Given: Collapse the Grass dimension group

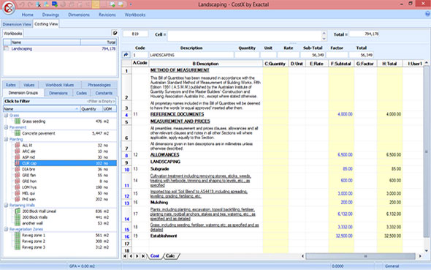Looking at the screenshot, I should [x=6, y=115].
